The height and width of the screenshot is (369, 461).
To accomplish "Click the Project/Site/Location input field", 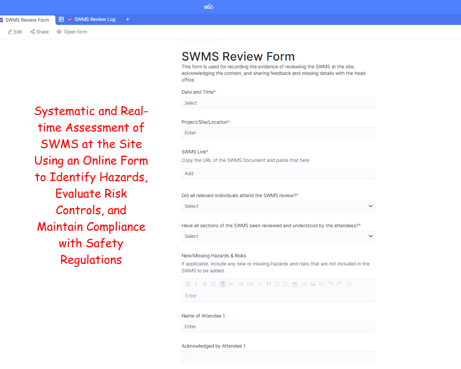I will click(278, 133).
